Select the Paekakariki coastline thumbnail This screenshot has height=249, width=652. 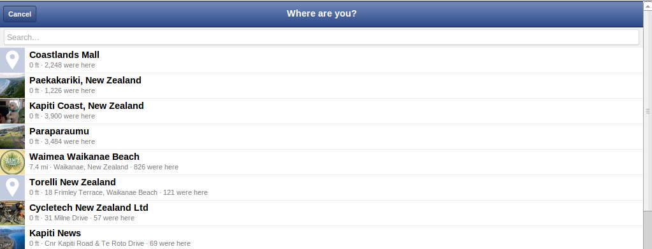pyautogui.click(x=13, y=85)
